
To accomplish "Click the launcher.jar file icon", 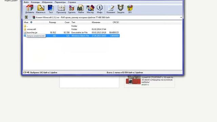I will [25, 33].
